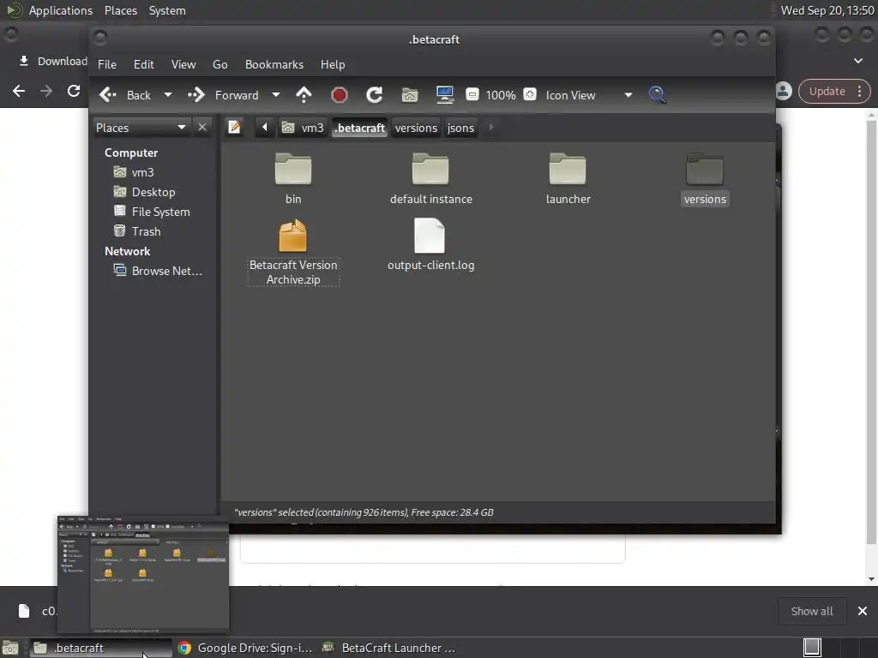The image size is (878, 658).
Task: Select vm3 in the path bar
Action: (x=303, y=128)
